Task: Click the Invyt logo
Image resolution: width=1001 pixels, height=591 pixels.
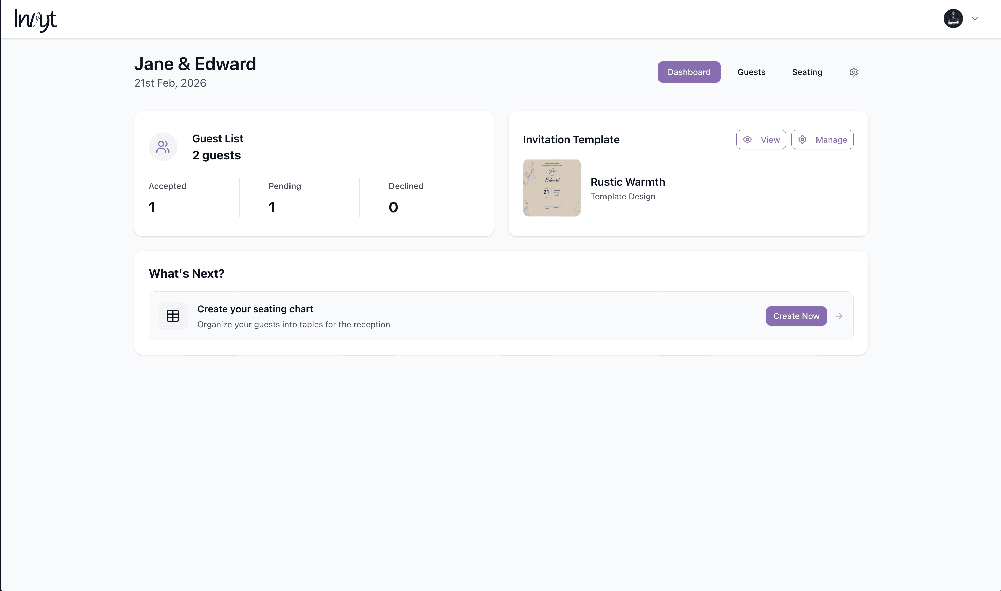Action: (35, 19)
